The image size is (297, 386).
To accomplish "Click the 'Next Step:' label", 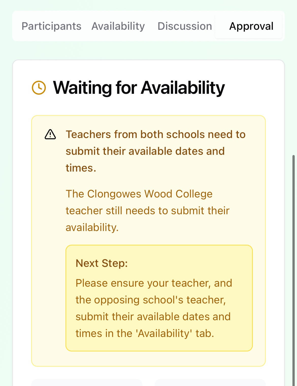I will pyautogui.click(x=102, y=263).
